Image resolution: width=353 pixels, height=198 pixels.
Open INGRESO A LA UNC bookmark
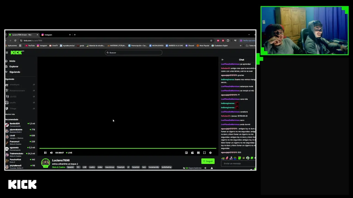[x=175, y=46]
